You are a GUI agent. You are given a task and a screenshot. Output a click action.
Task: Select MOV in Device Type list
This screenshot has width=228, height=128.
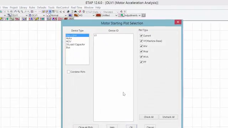click(77, 42)
